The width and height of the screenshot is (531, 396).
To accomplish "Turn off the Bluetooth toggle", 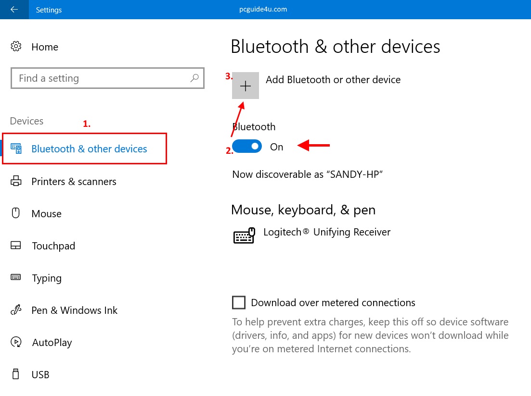I will [x=247, y=147].
